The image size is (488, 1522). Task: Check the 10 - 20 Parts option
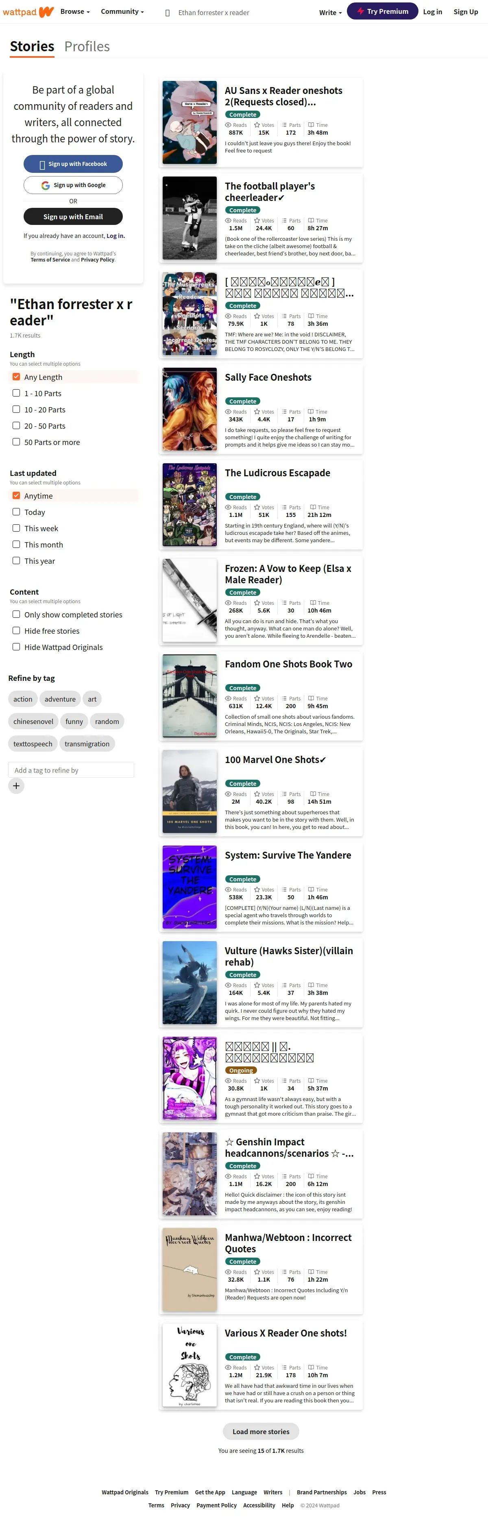pyautogui.click(x=17, y=410)
